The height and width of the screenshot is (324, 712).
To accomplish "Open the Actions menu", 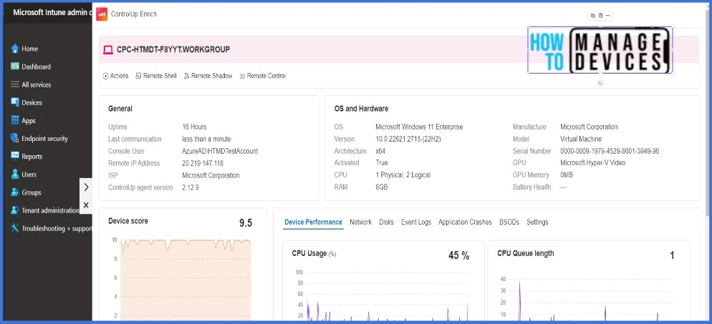I will click(116, 76).
